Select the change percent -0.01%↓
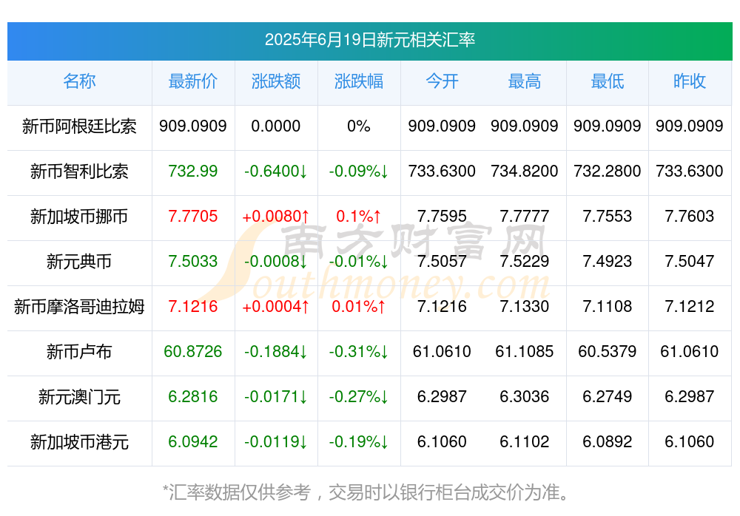 [x=359, y=261]
